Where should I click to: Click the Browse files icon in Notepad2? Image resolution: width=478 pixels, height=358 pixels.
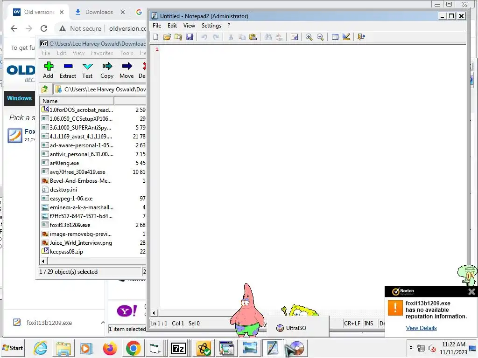coord(178,37)
